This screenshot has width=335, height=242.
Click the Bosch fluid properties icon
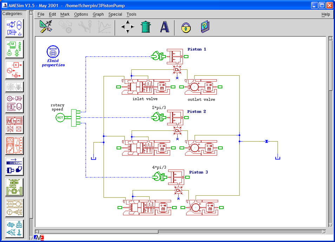[x=53, y=56]
